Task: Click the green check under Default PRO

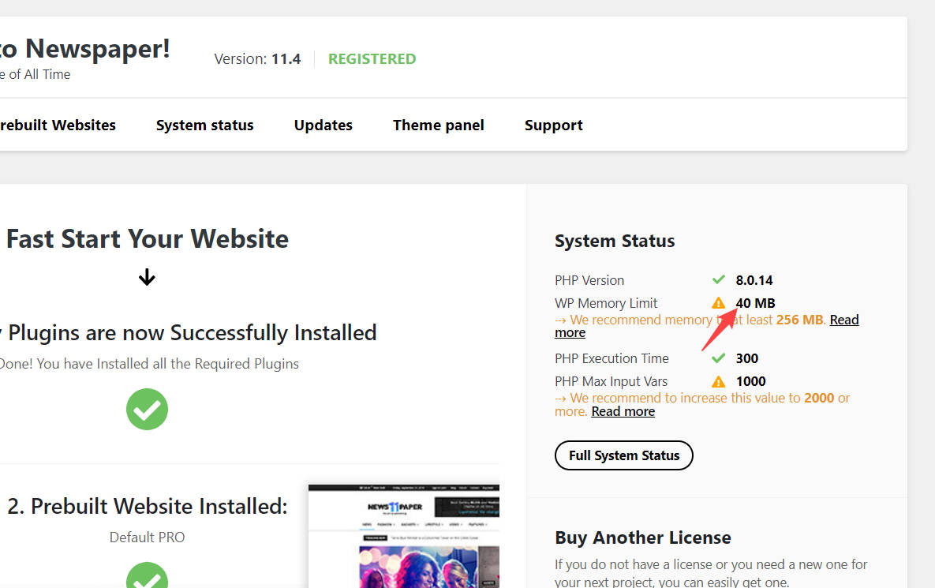Action: (x=148, y=575)
